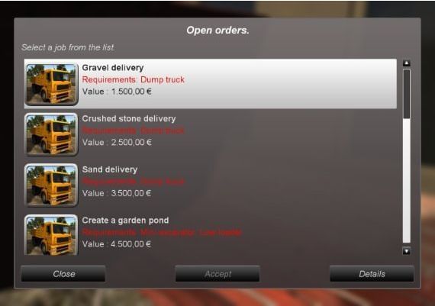Click the Gravel delivery dump truck thumbnail
Screen dimensions: 435x306
(x=52, y=84)
